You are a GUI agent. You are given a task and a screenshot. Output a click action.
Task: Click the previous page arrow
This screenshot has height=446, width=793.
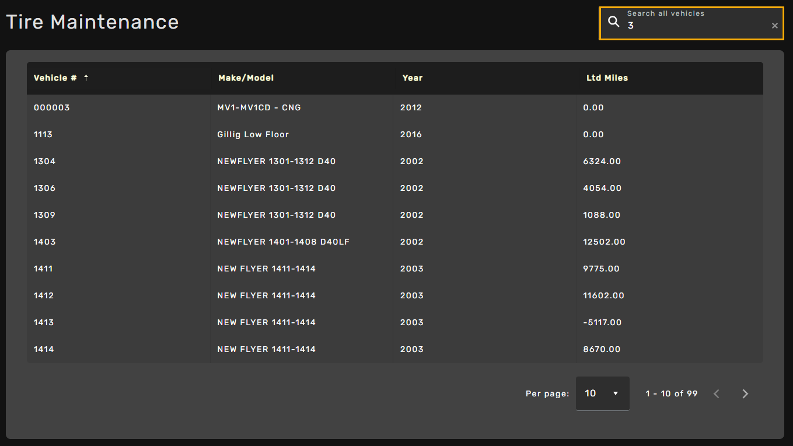tap(717, 394)
